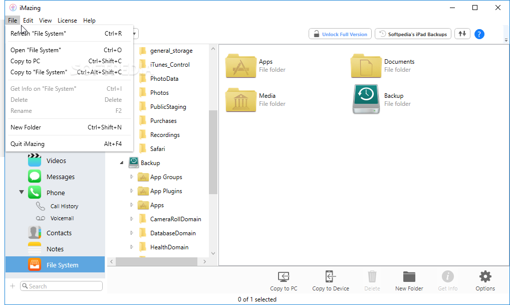Click the blue help question mark icon
This screenshot has width=510, height=305.
479,34
